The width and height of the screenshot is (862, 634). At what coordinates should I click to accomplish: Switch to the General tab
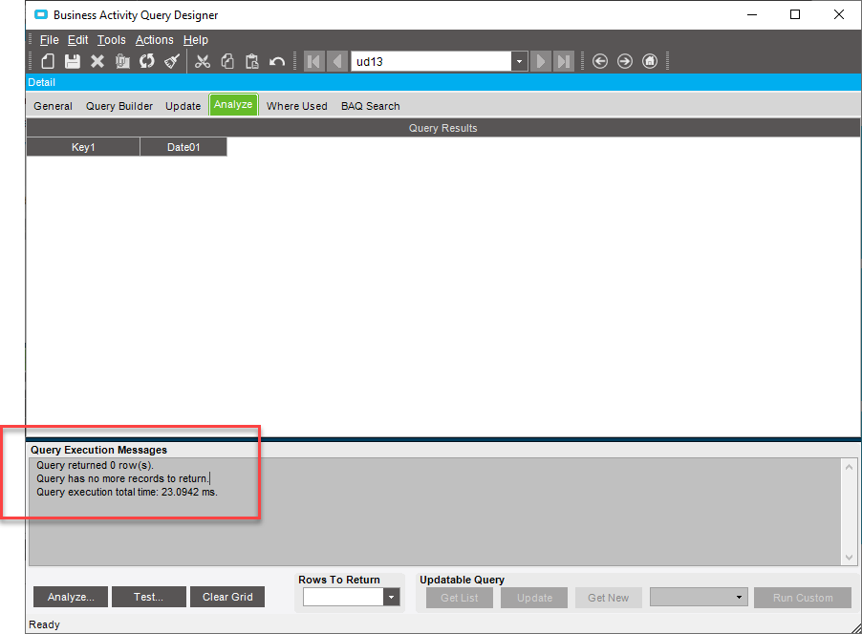point(53,106)
